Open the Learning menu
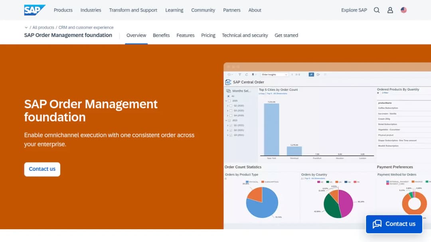 (x=174, y=10)
